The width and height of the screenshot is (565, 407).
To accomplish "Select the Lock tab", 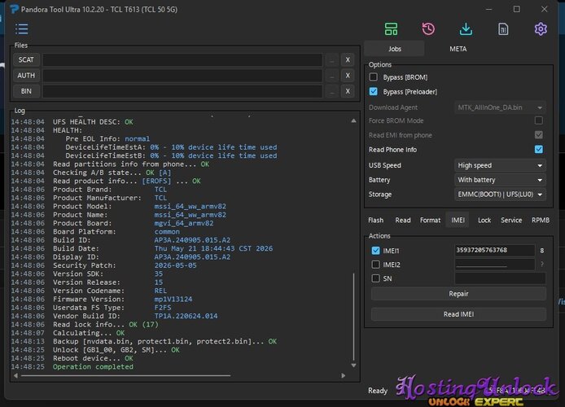I will coord(484,220).
